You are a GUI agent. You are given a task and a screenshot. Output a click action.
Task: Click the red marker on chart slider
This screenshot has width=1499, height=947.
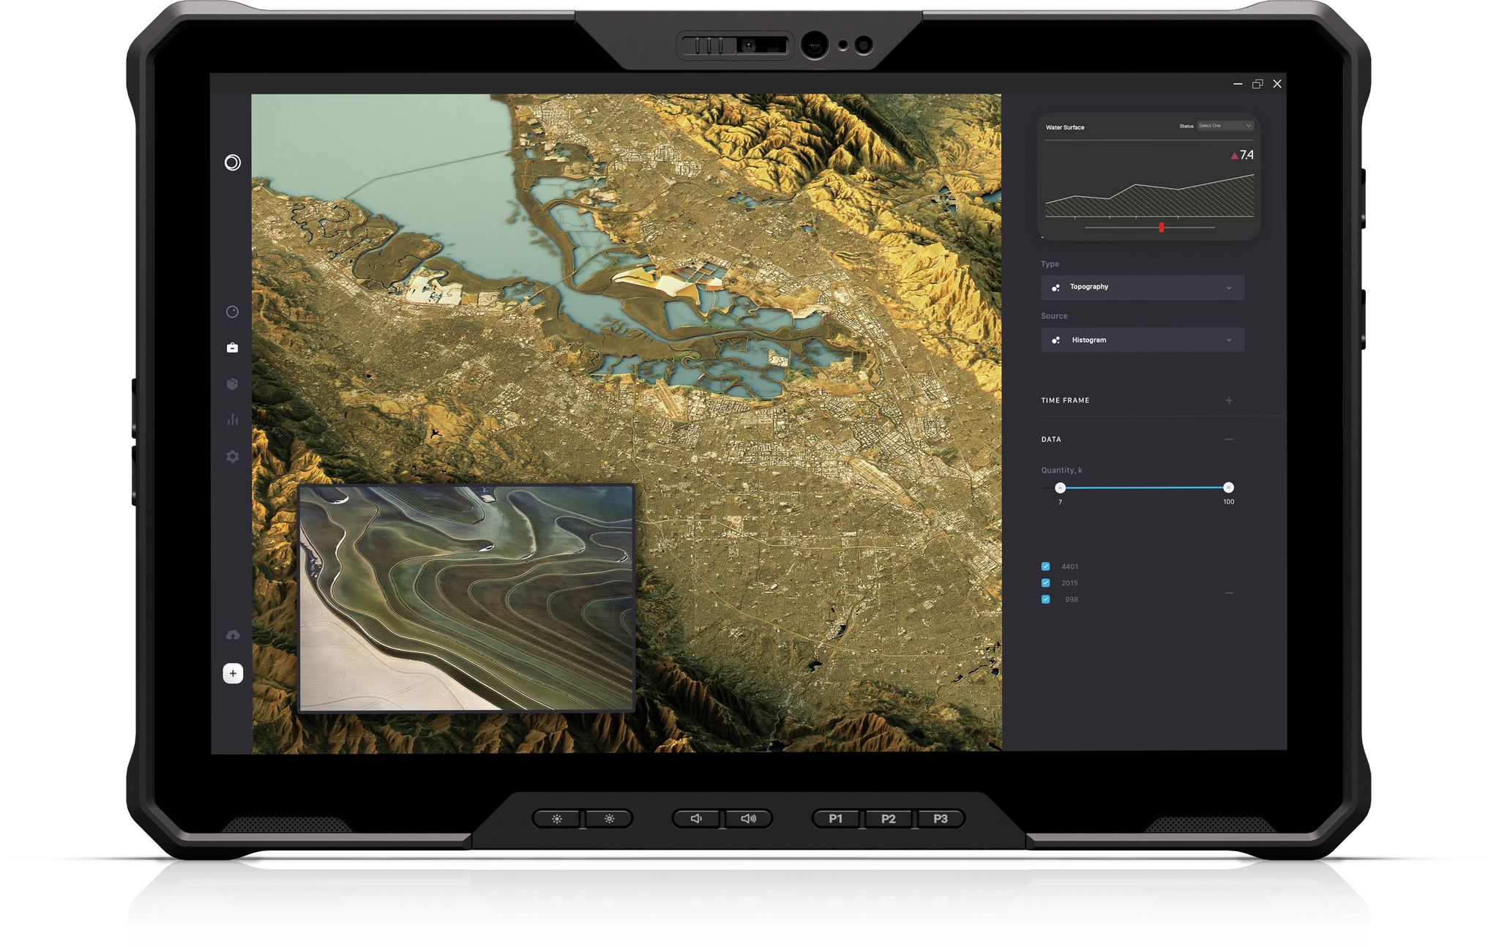coord(1162,228)
